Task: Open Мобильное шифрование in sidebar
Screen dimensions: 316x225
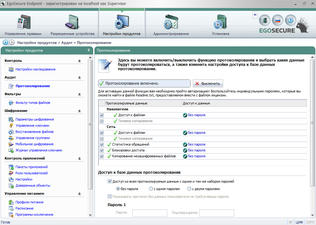Action: [35, 144]
